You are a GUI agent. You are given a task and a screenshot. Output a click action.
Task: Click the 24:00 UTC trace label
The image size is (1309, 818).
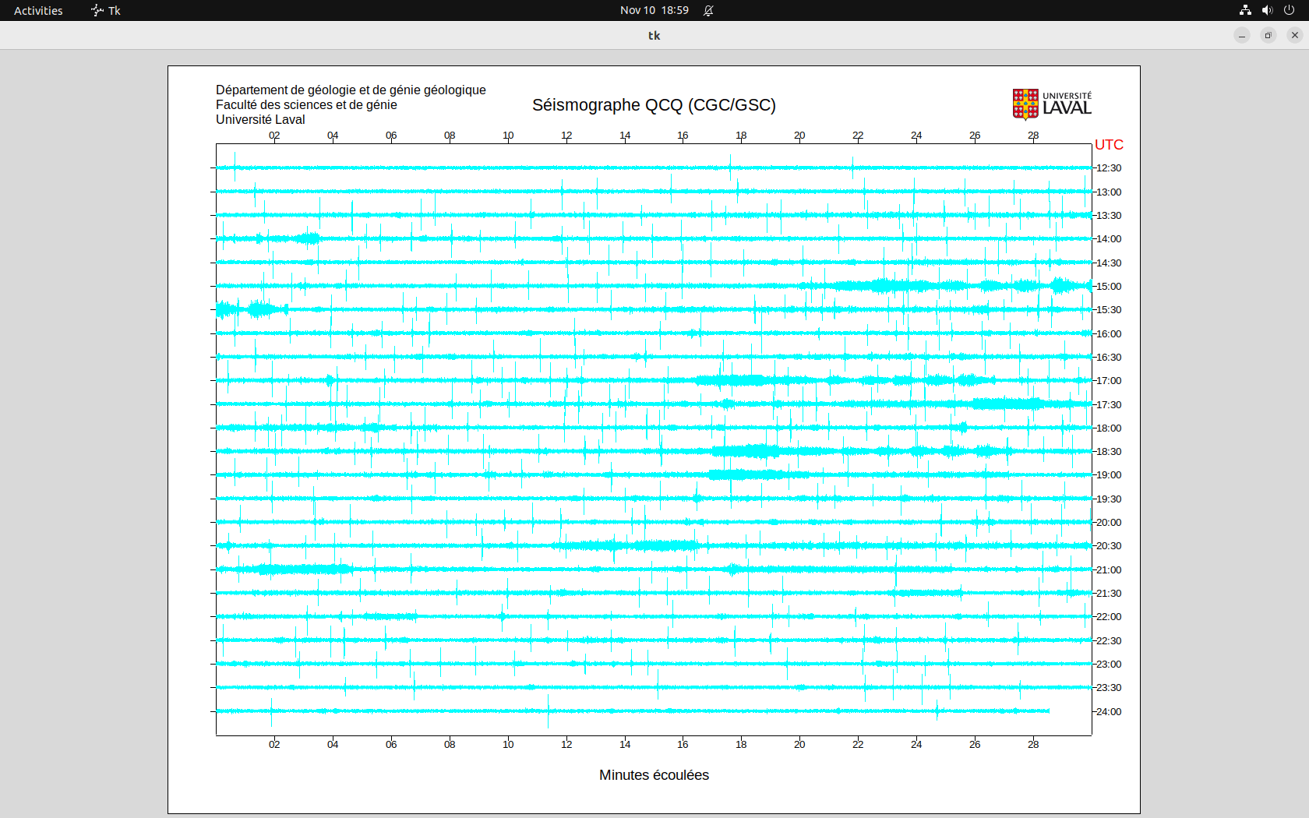click(x=1109, y=712)
